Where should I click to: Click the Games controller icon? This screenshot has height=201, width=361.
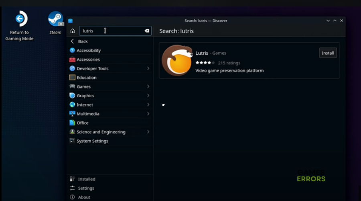pos(72,86)
